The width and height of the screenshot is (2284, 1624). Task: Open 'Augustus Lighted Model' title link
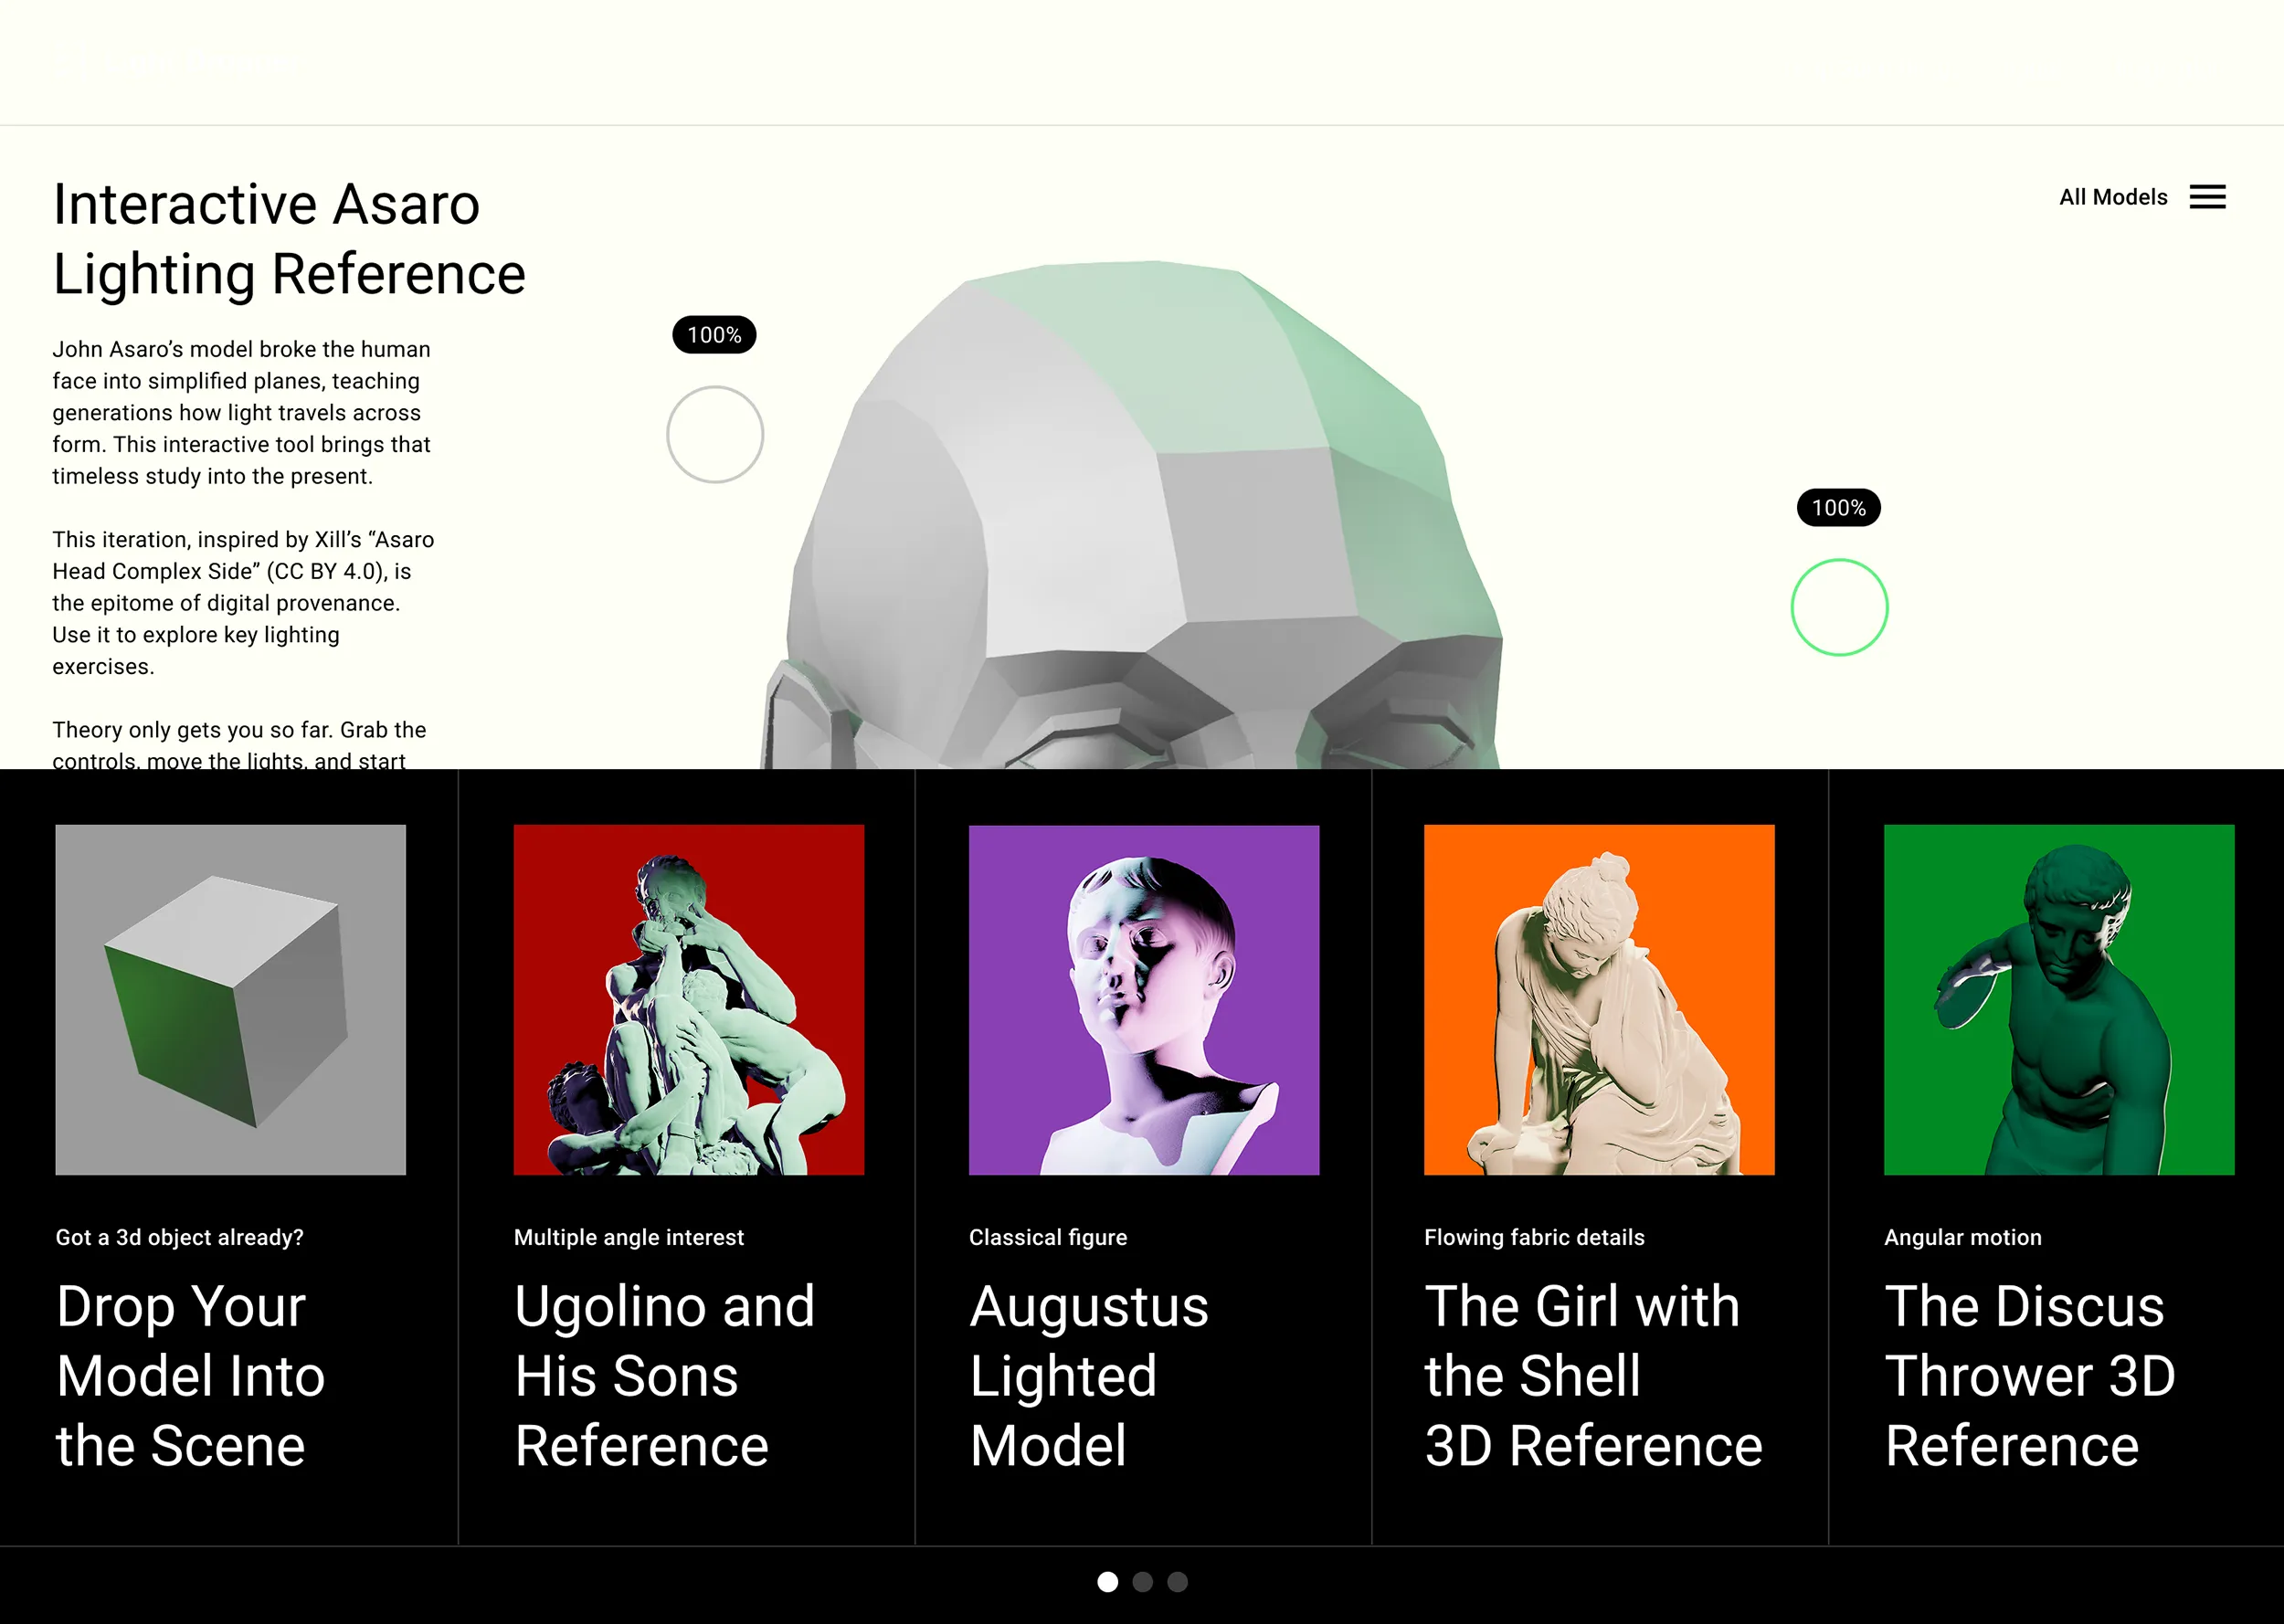[1089, 1375]
